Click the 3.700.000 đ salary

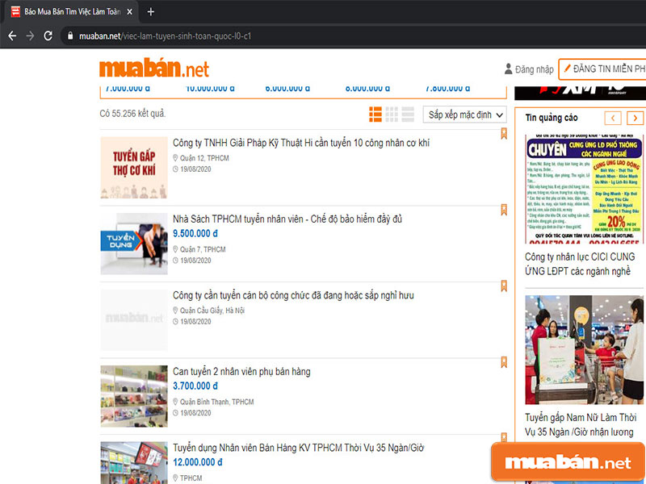(195, 386)
